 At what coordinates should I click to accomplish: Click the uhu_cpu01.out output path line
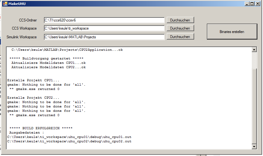coord(69,137)
